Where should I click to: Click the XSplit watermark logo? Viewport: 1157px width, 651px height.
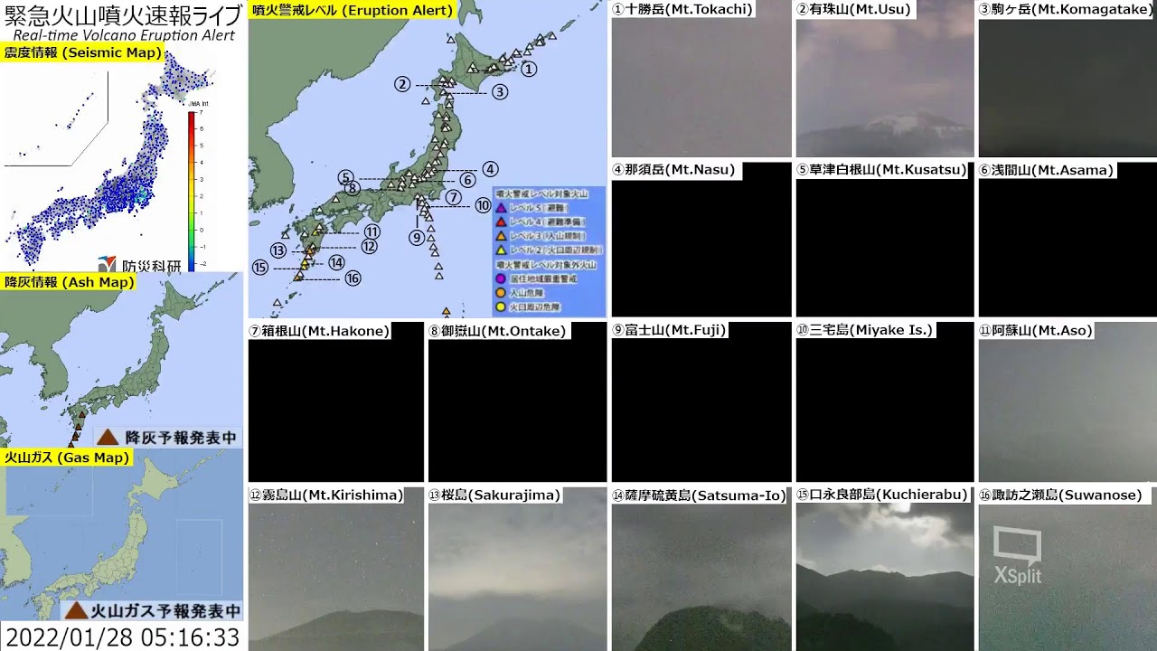1017,554
